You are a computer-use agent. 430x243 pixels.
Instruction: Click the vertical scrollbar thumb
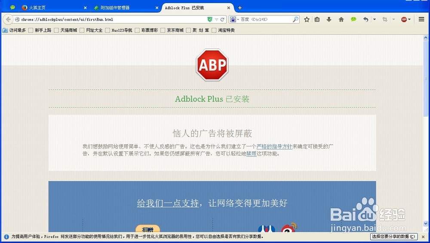tap(426, 78)
